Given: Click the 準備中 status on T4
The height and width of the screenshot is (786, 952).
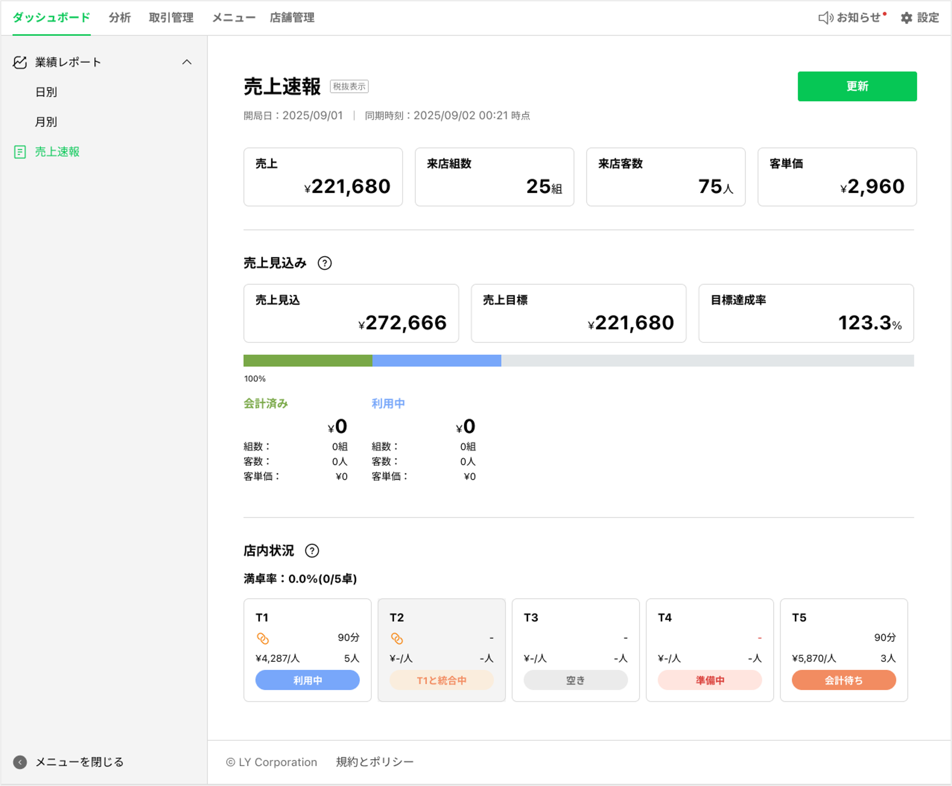Looking at the screenshot, I should (x=710, y=680).
